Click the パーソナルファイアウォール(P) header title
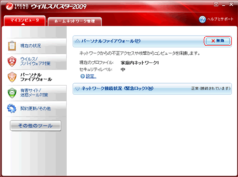 [111, 41]
